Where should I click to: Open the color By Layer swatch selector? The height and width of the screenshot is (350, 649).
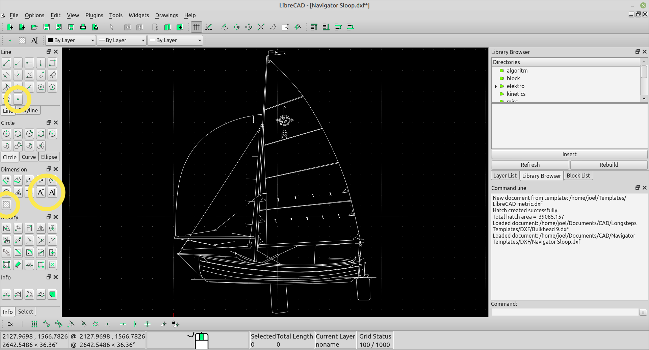[x=70, y=40]
